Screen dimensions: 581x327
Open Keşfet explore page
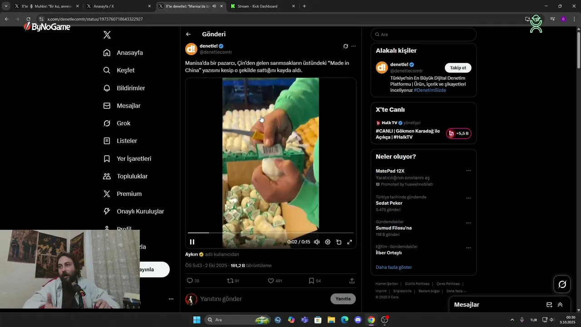pos(119,70)
